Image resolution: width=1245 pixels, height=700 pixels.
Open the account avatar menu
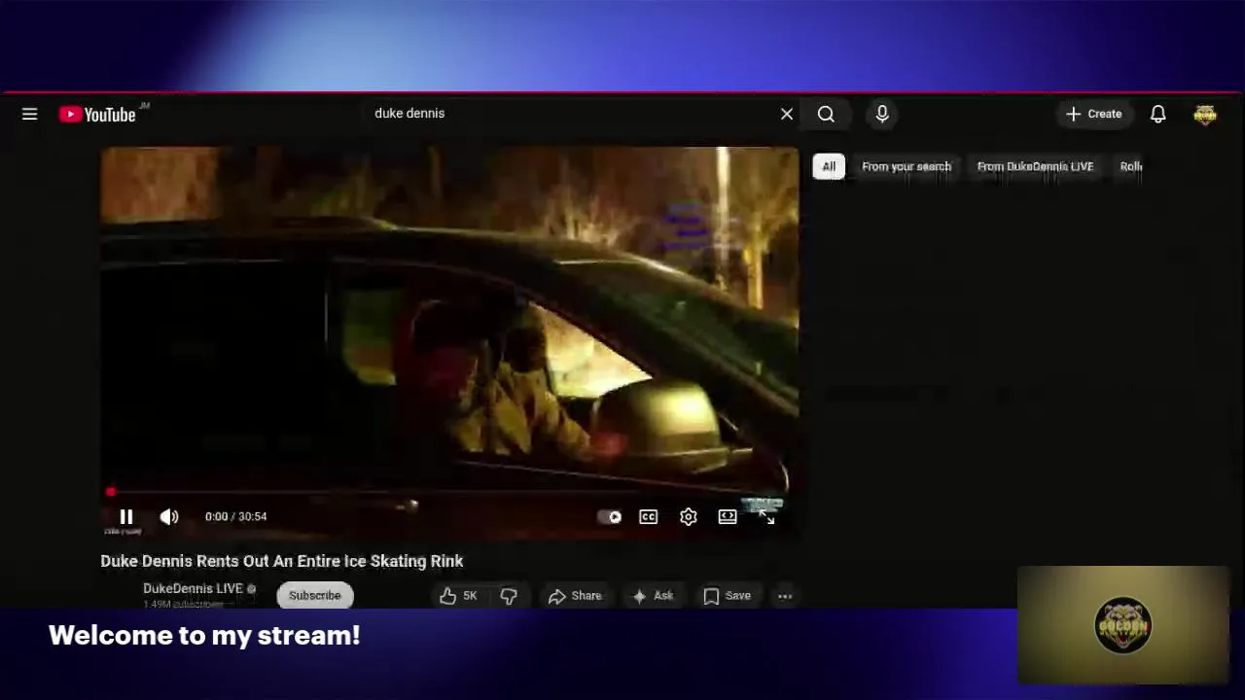[x=1205, y=114]
